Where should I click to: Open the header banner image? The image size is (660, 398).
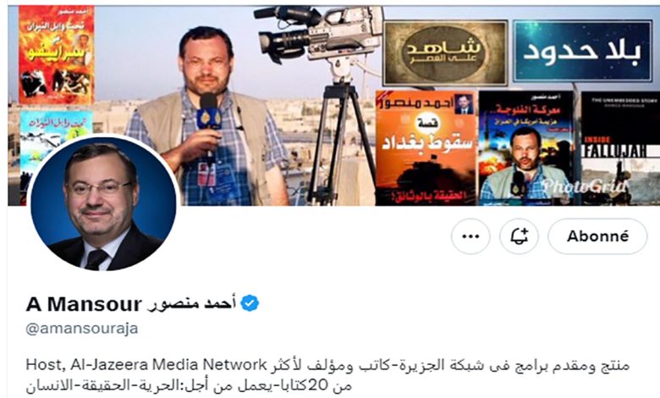pyautogui.click(x=333, y=105)
